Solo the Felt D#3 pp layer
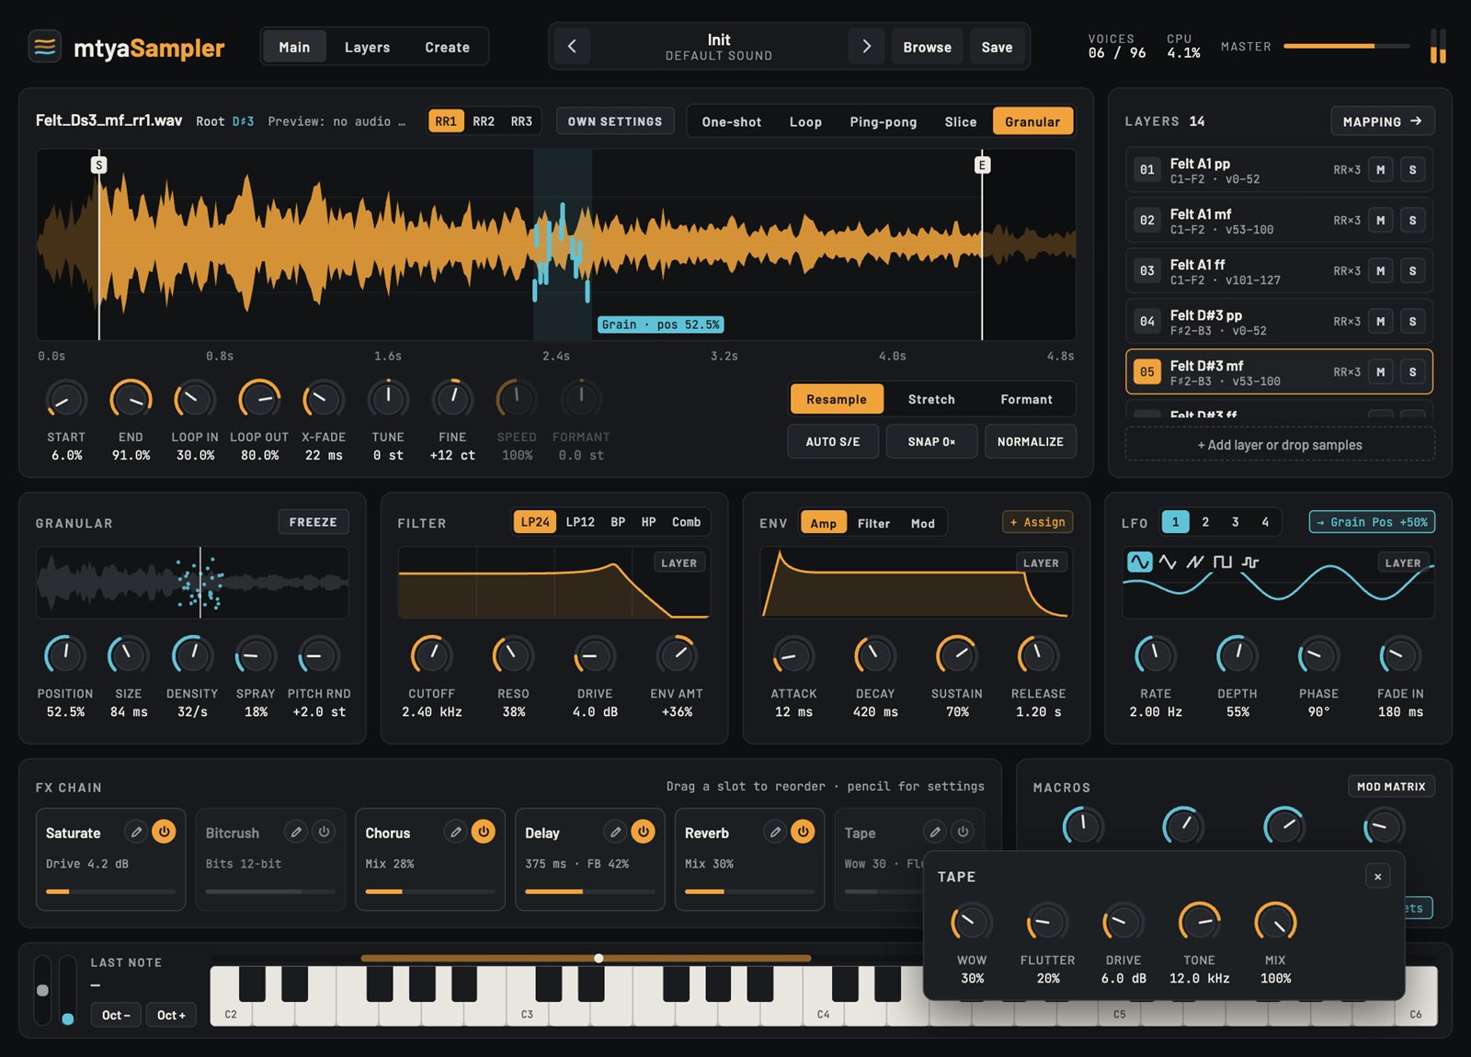The image size is (1471, 1057). click(1412, 321)
